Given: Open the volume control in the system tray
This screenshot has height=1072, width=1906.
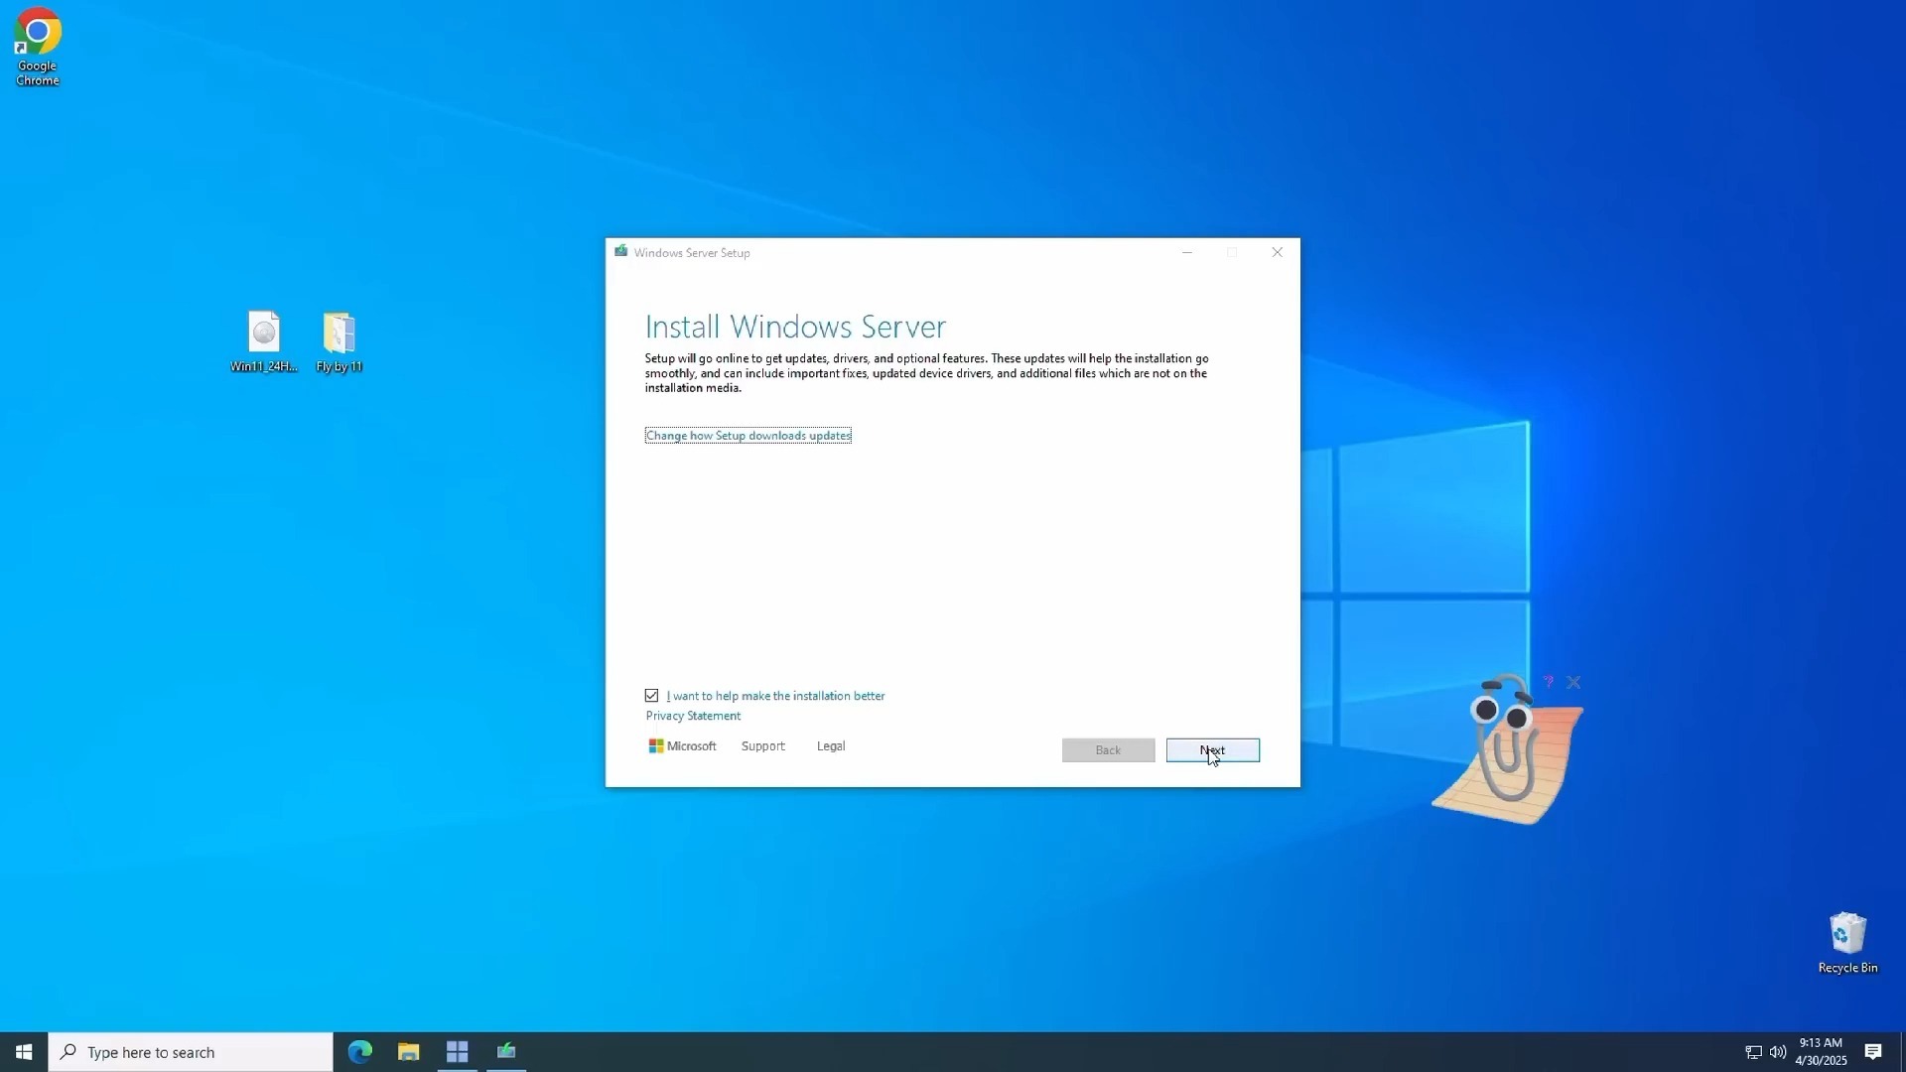Looking at the screenshot, I should tap(1777, 1052).
